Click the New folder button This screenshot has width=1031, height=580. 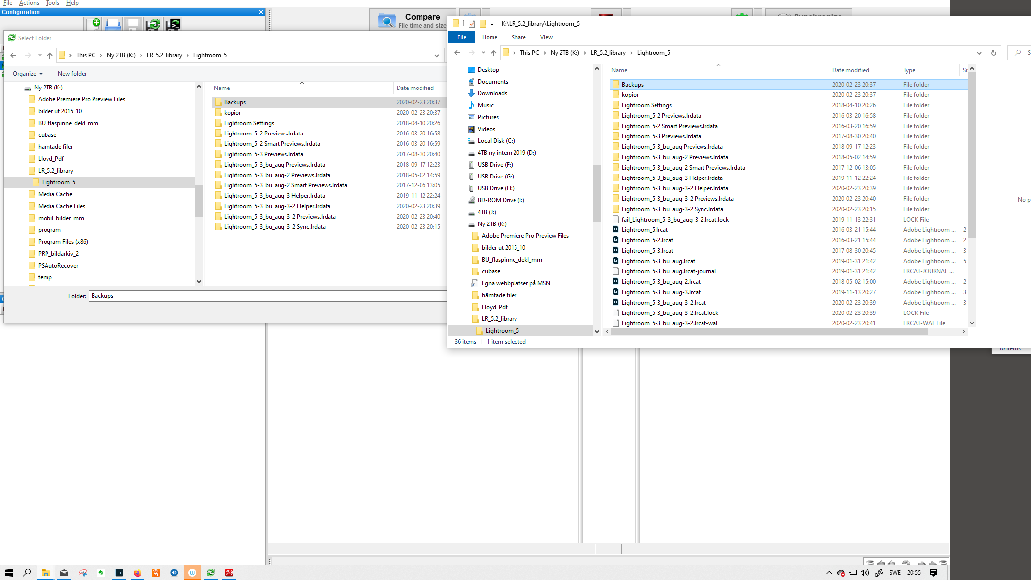pos(72,74)
